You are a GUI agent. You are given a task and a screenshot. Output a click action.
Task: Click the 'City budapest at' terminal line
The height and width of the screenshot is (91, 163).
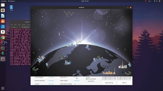tap(20, 31)
